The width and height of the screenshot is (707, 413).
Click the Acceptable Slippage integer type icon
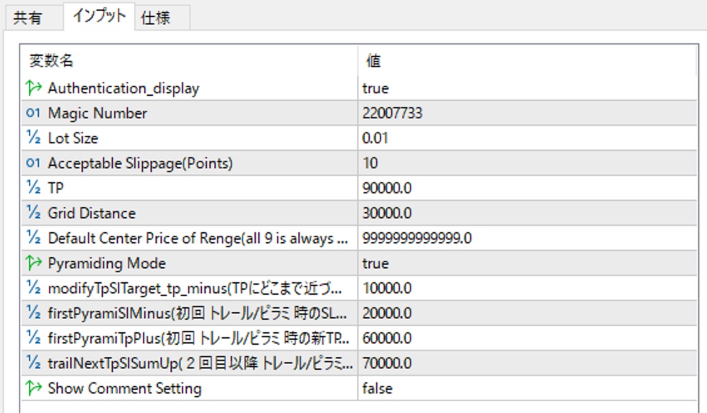pos(33,163)
